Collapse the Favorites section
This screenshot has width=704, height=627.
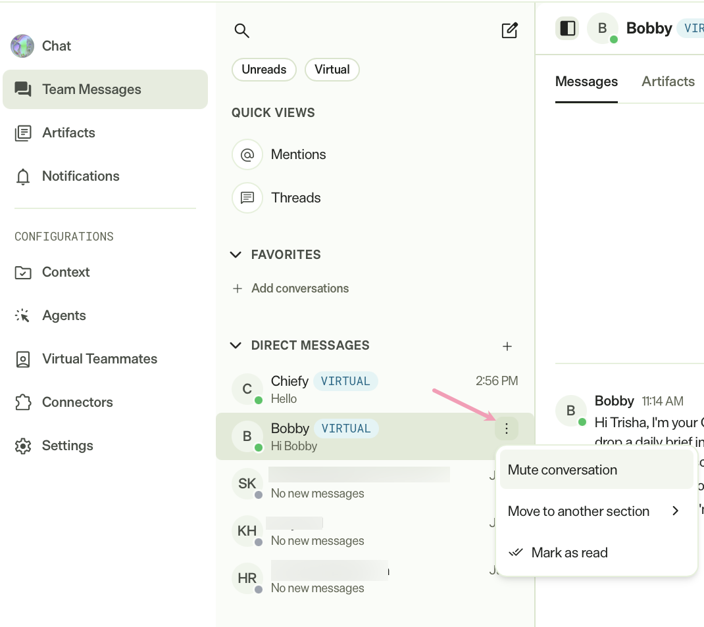pyautogui.click(x=236, y=255)
